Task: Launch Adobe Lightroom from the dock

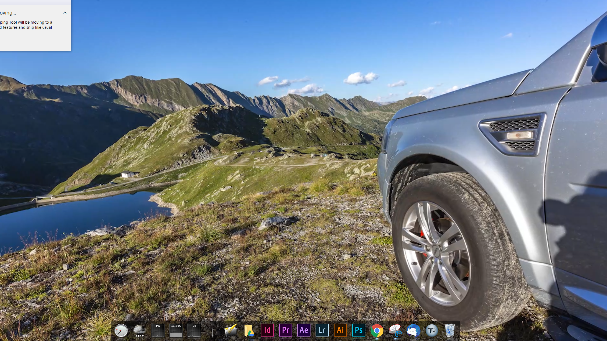Action: coord(322,330)
